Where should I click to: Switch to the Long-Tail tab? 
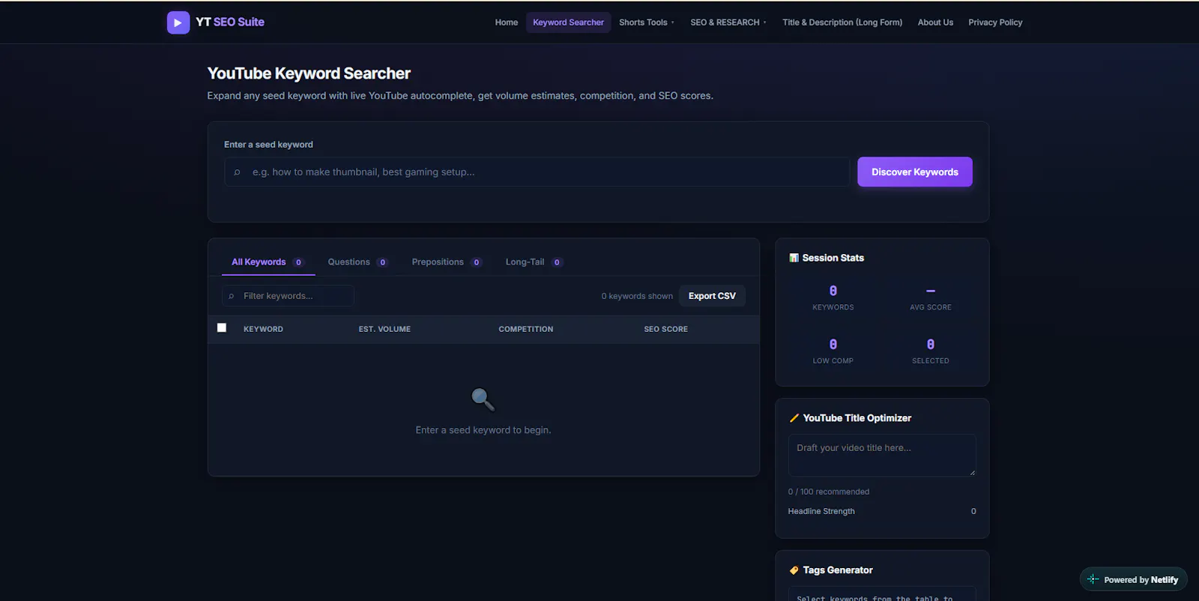(x=534, y=262)
